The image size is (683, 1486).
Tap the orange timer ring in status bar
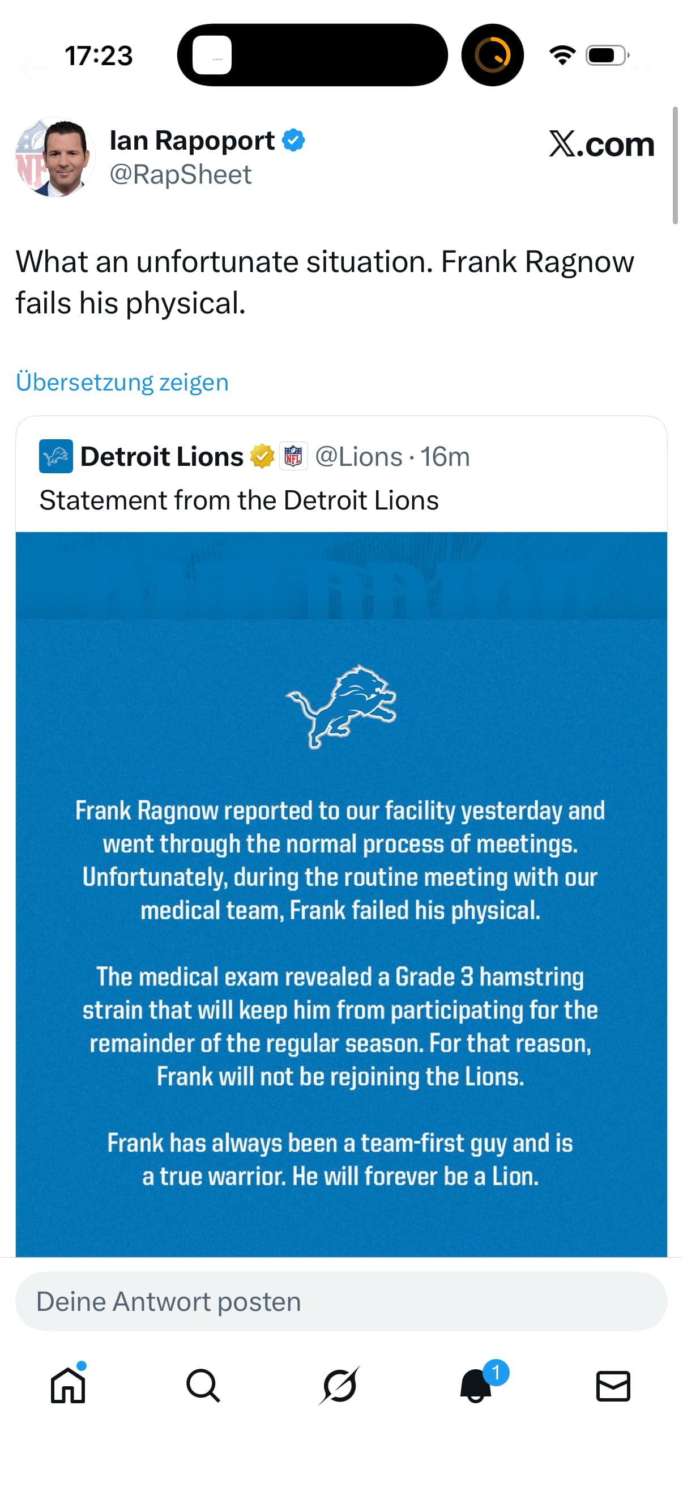coord(492,56)
